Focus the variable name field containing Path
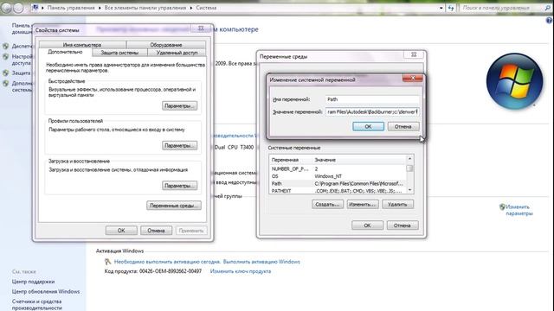554x311 pixels. (x=372, y=99)
